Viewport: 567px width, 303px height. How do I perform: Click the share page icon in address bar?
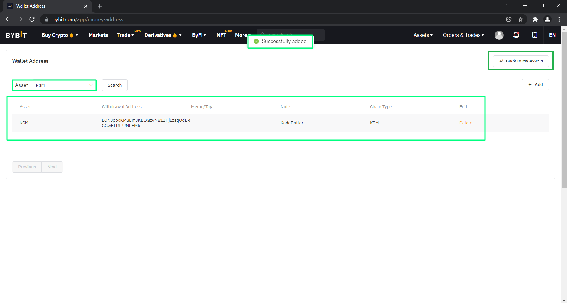[509, 19]
